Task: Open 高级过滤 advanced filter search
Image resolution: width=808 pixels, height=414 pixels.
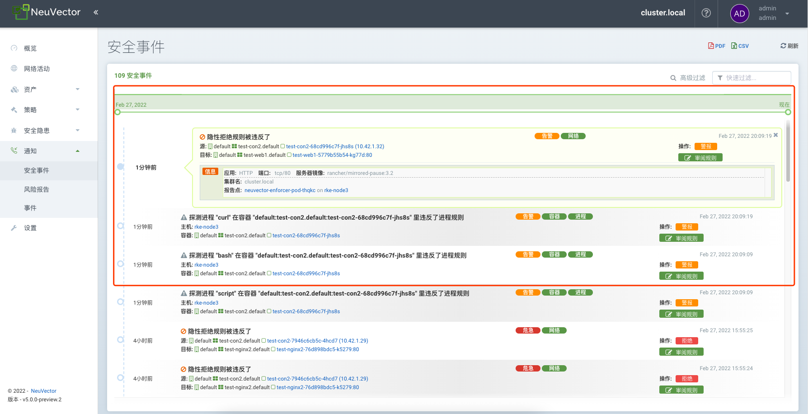Action: [687, 78]
